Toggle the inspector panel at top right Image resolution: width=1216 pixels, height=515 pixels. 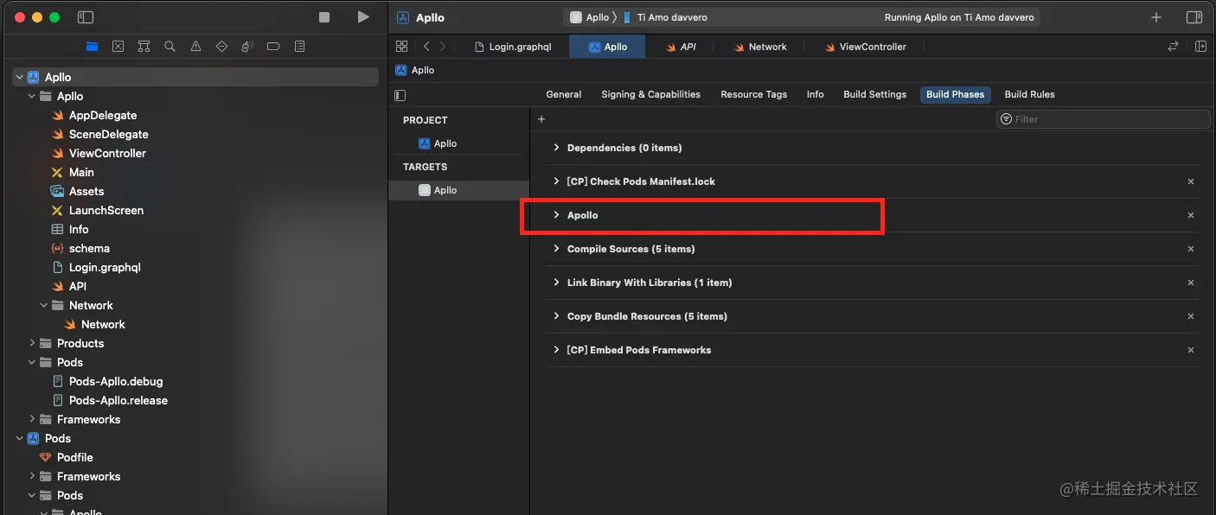1194,17
